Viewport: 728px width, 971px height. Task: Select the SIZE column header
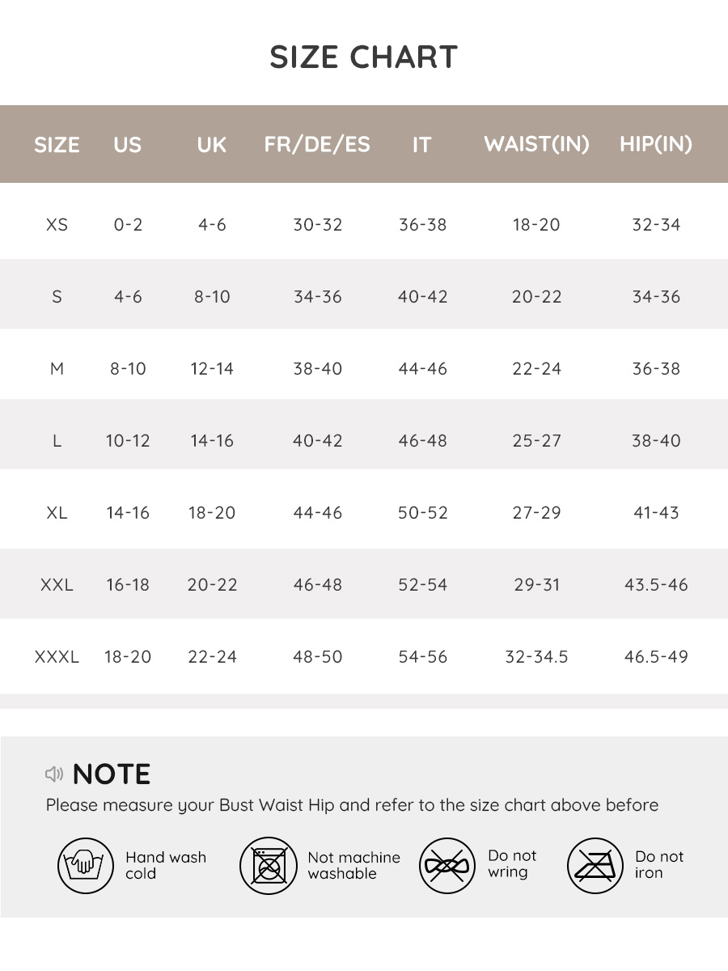(x=57, y=145)
